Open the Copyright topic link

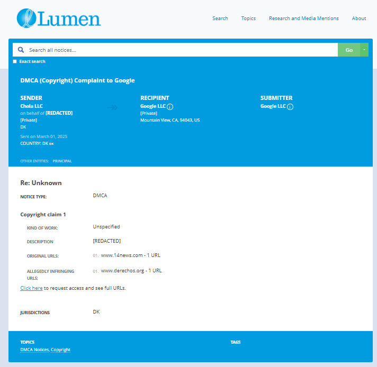click(60, 350)
